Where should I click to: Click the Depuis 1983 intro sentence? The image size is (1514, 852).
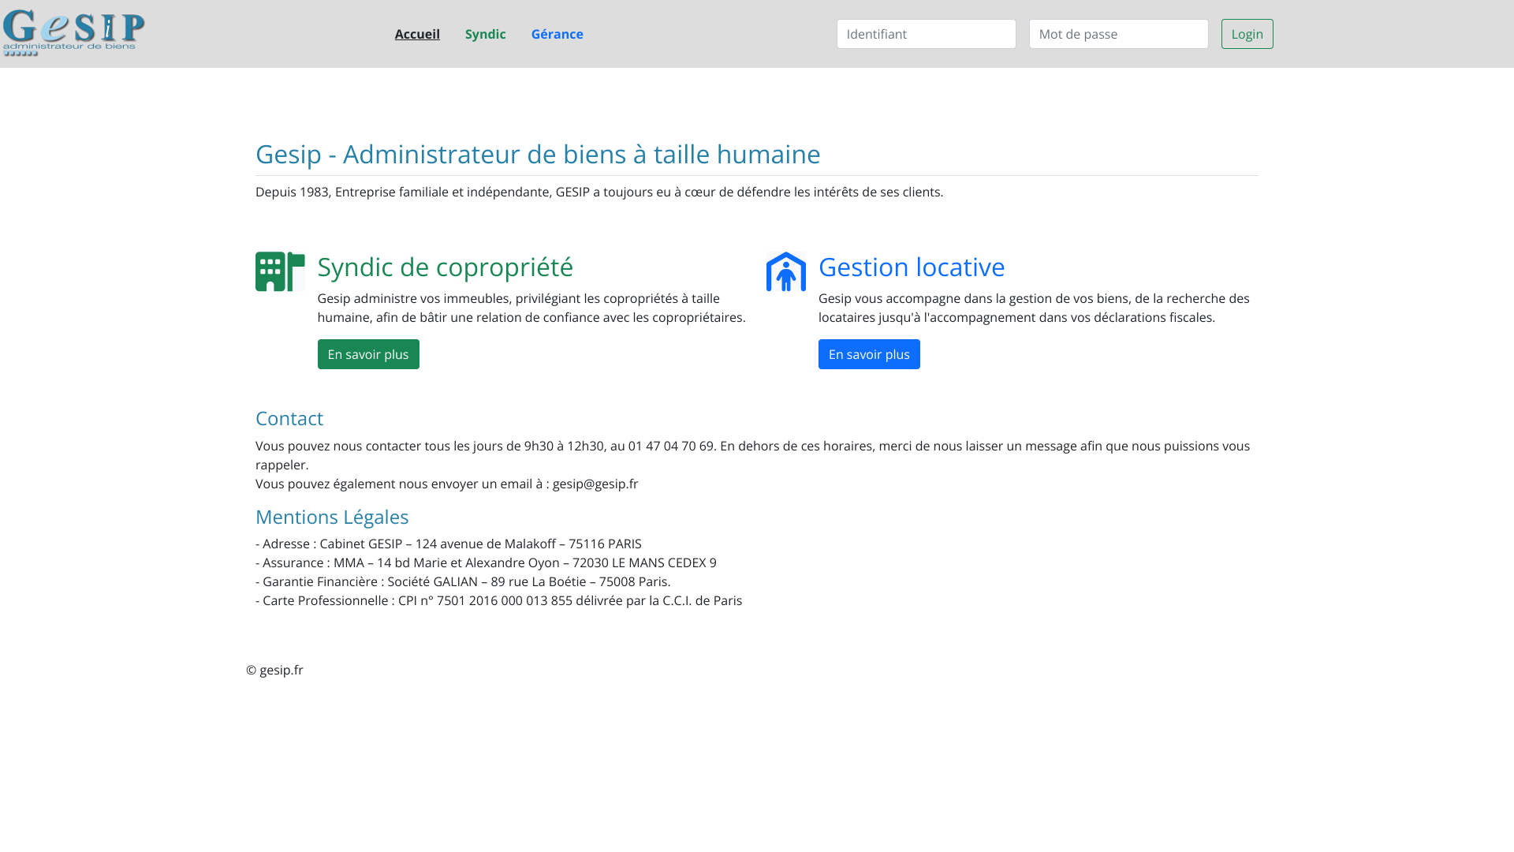coord(599,192)
